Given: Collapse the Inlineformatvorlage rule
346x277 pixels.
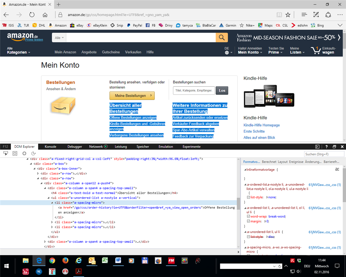Looking at the screenshot, I should (x=245, y=170).
